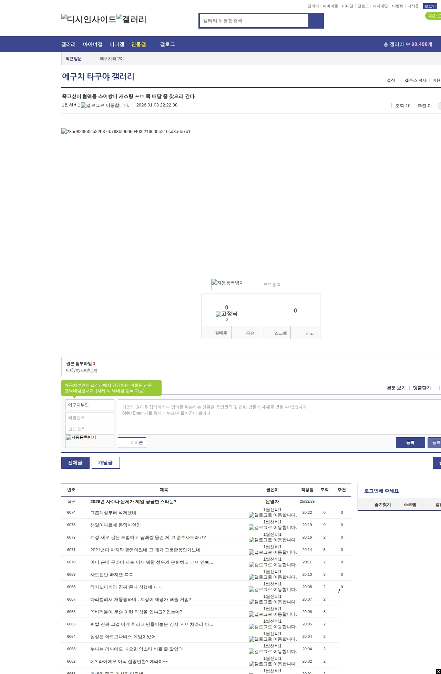The width and height of the screenshot is (441, 674).
Task: Open the recently visited 에구치타쿠야 link
Action: (x=112, y=59)
